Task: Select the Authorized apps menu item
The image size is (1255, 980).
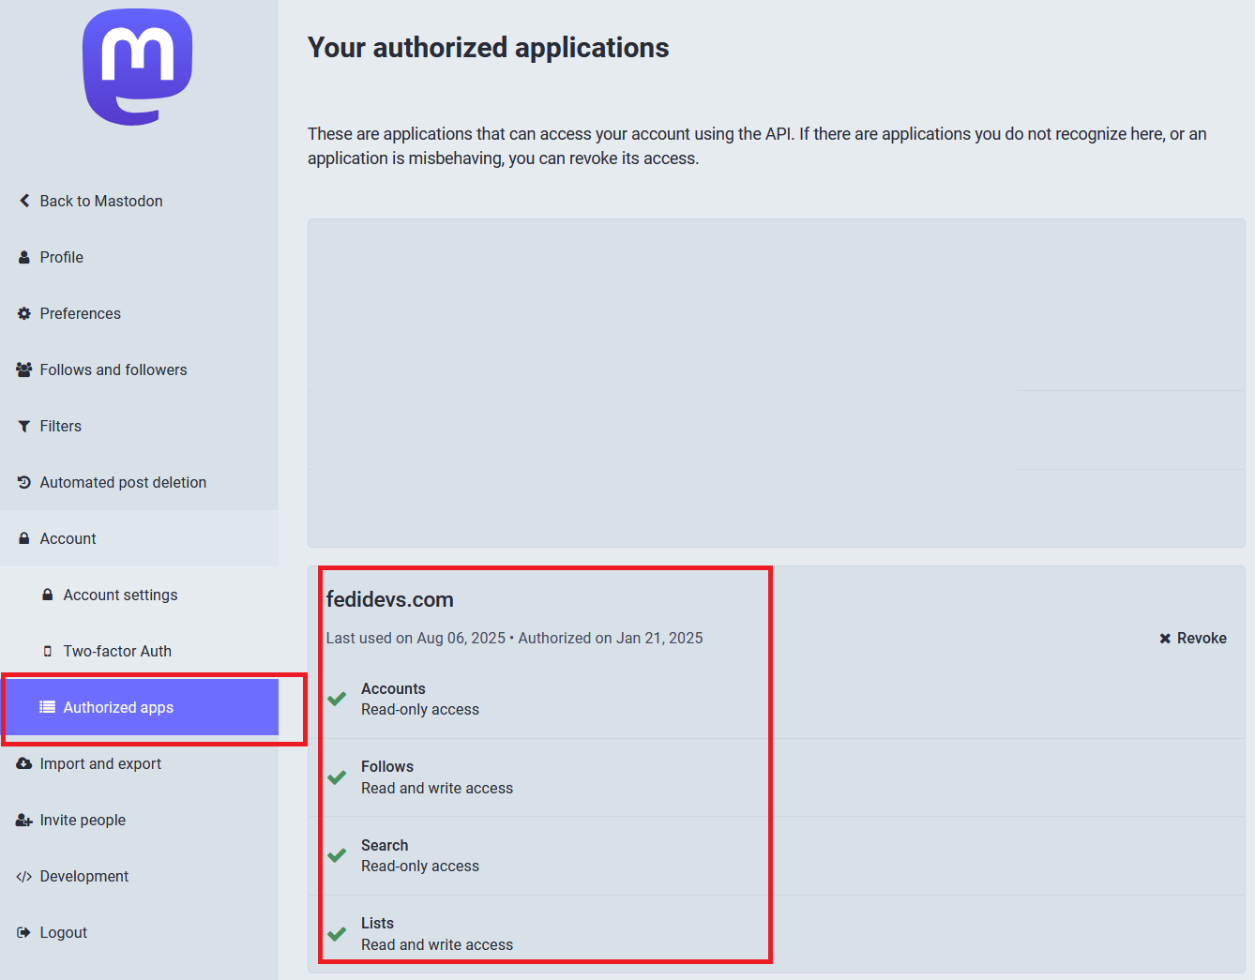Action: [x=118, y=707]
